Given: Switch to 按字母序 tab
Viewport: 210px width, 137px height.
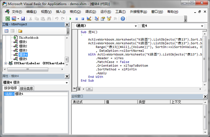Looking at the screenshot, I should (x=10, y=88).
